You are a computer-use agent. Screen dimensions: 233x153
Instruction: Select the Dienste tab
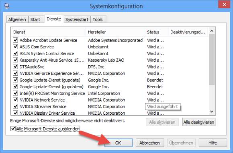pyautogui.click(x=54, y=19)
